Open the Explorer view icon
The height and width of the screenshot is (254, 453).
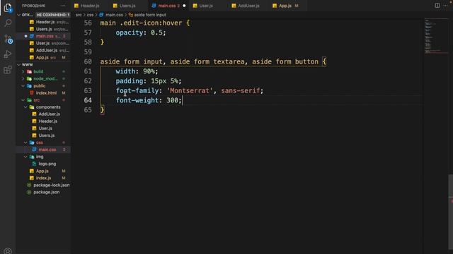(x=8, y=8)
